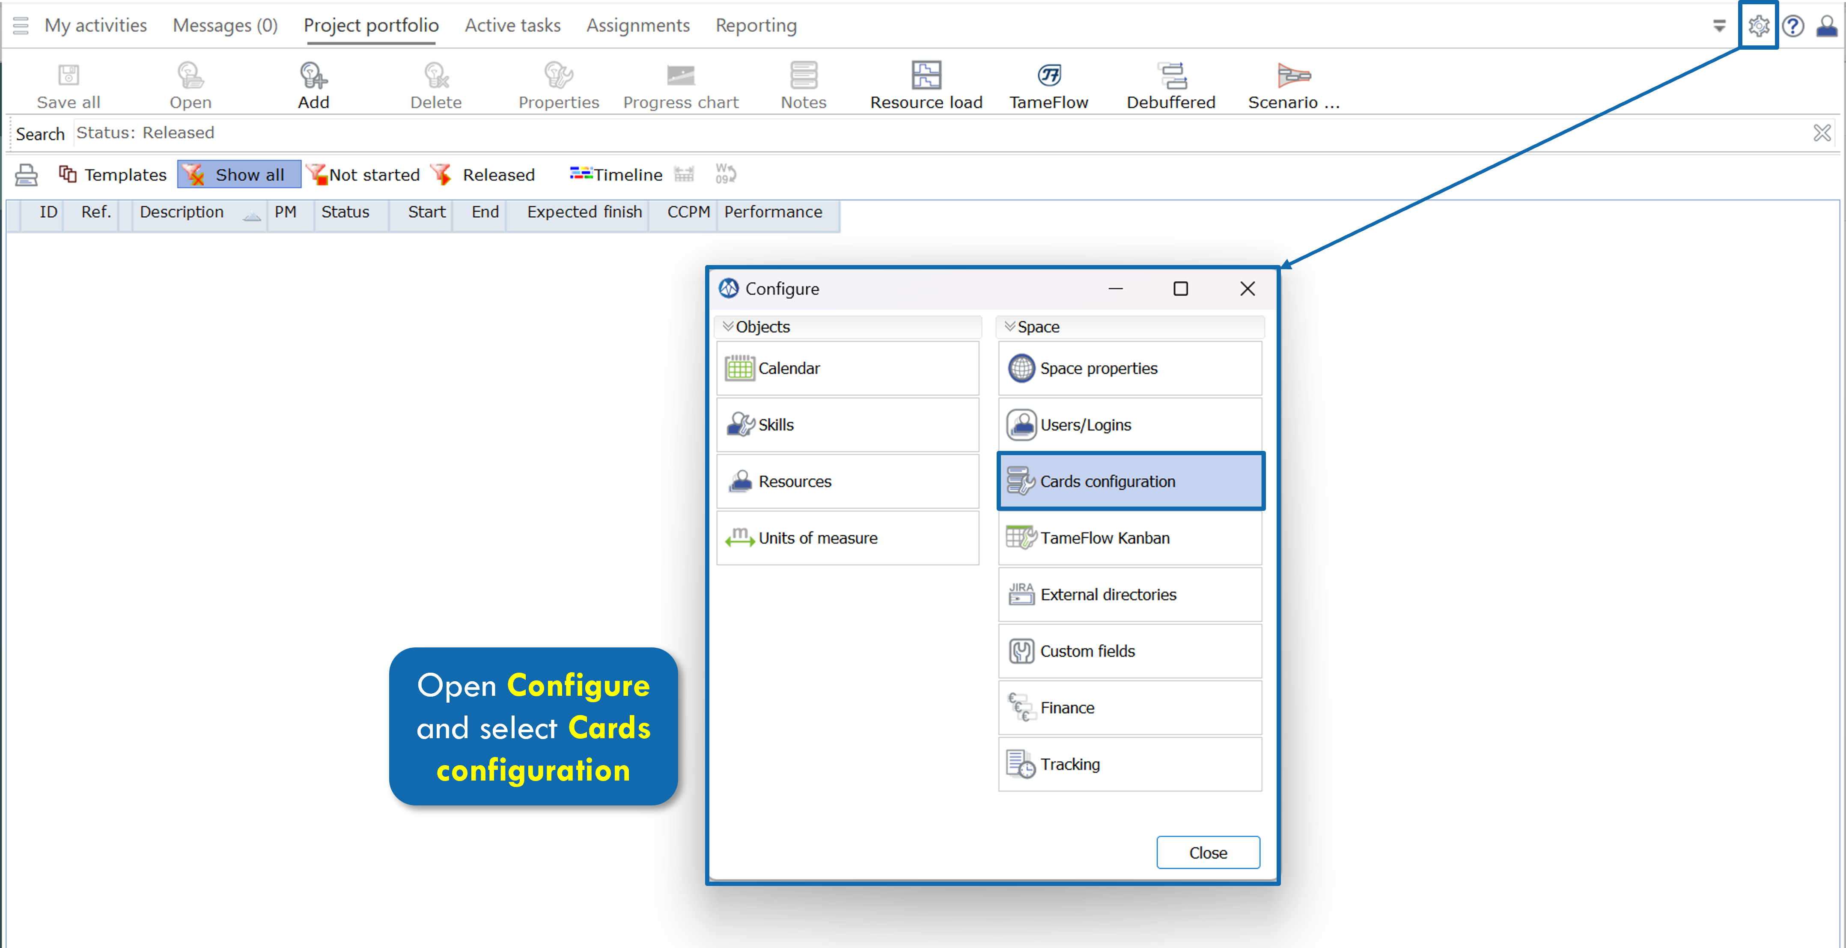1846x948 pixels.
Task: Open Space properties
Action: (1130, 368)
